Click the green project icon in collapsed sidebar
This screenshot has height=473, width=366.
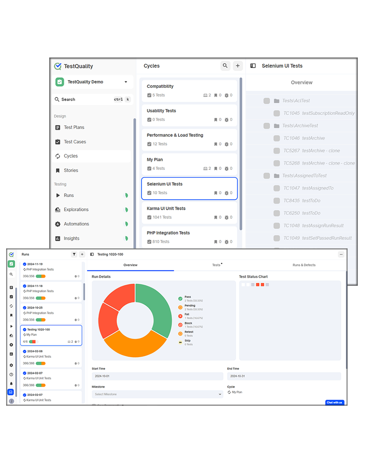pos(11,264)
